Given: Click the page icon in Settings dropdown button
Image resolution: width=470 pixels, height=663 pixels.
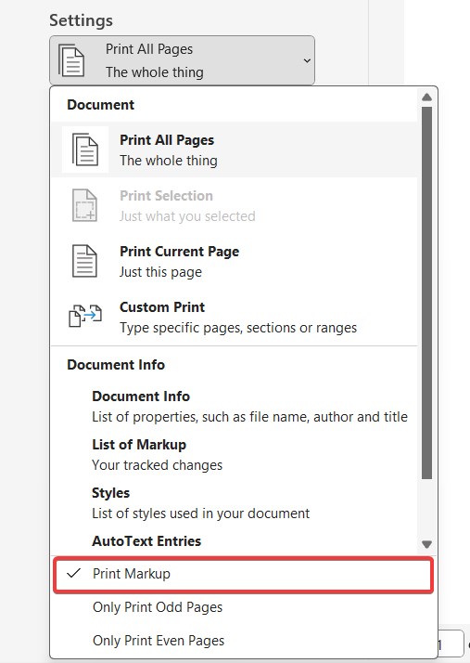Looking at the screenshot, I should 71,60.
